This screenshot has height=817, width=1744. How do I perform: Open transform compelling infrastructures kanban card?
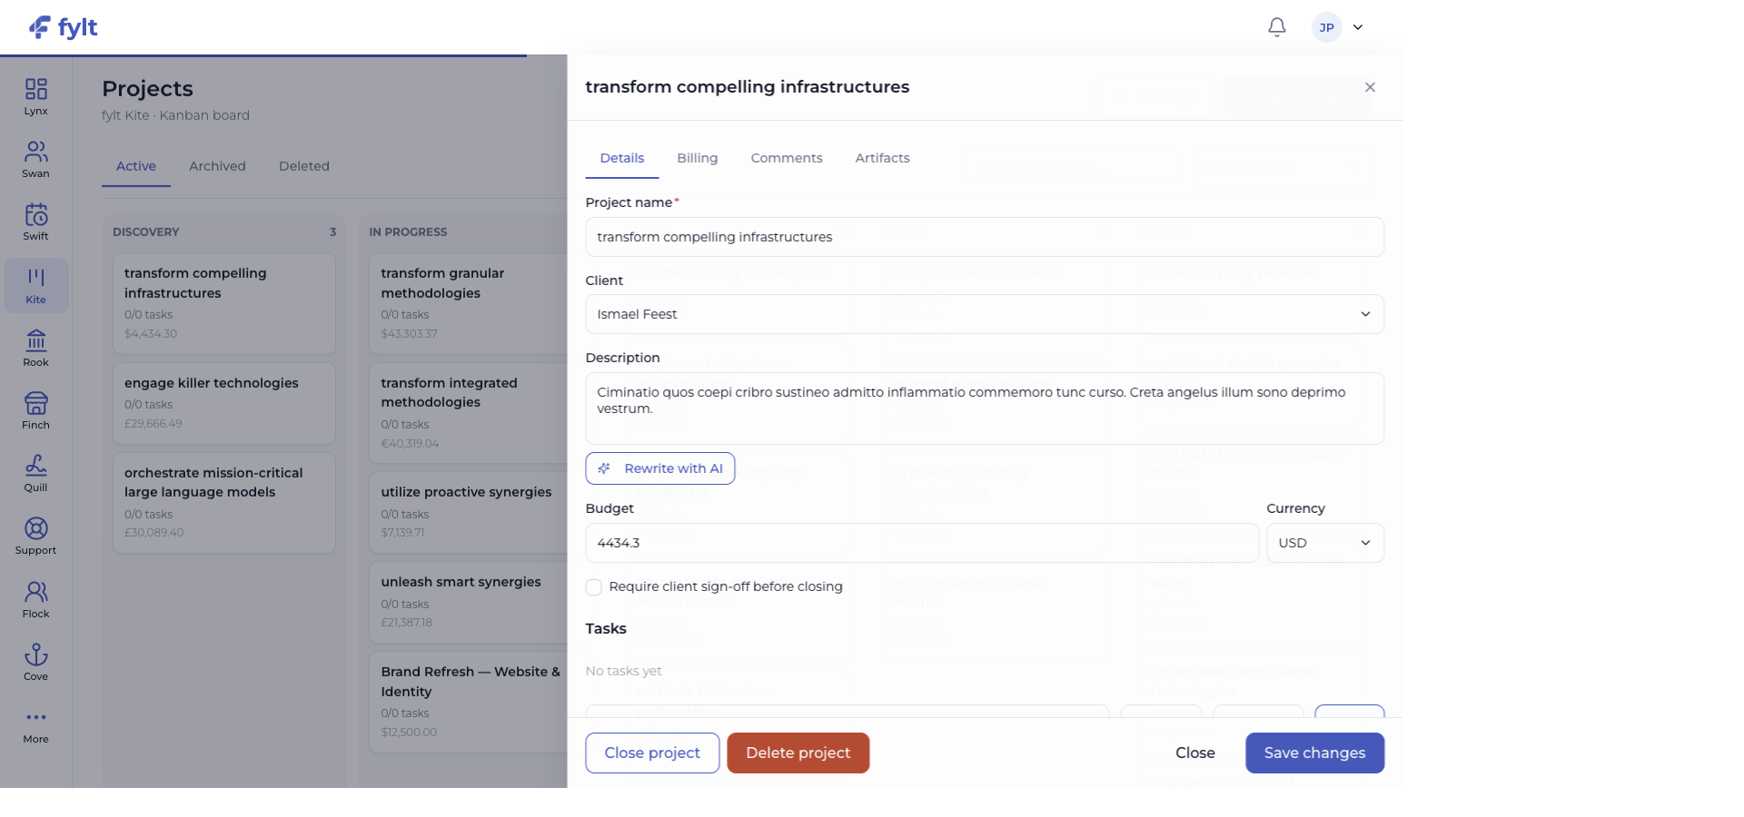(224, 303)
